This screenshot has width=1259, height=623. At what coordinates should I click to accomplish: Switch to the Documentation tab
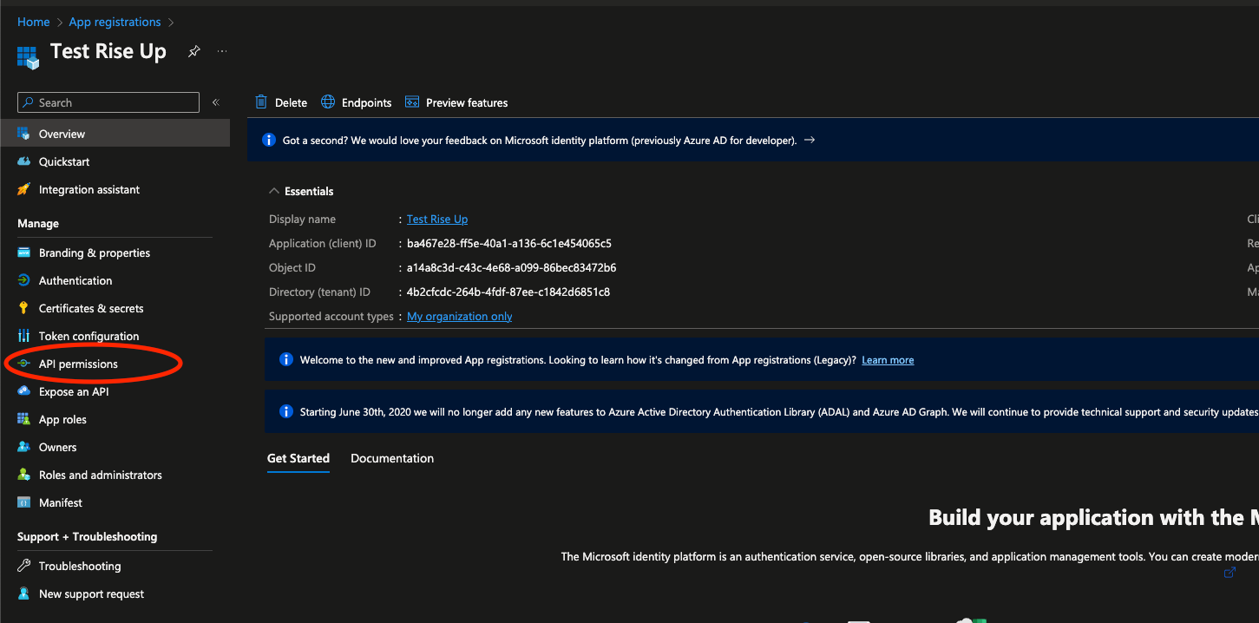pyautogui.click(x=391, y=458)
